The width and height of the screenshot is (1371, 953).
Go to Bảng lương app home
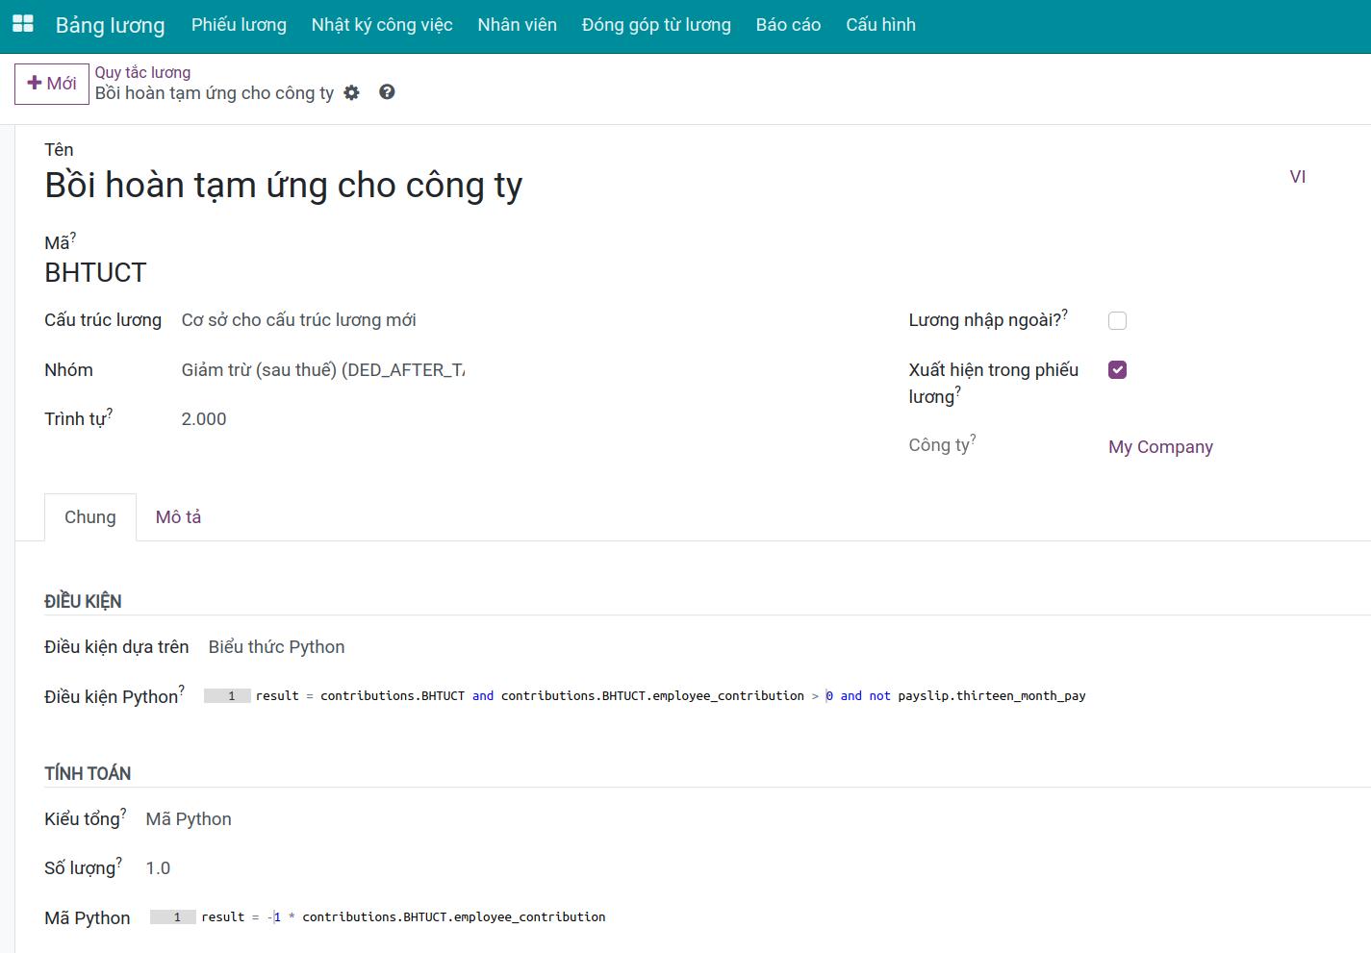tap(110, 25)
